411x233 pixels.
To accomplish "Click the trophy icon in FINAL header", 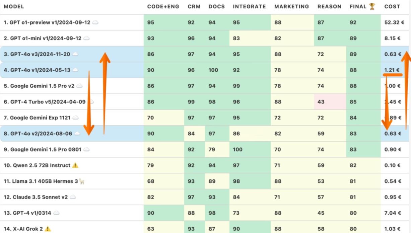I will pos(372,6).
